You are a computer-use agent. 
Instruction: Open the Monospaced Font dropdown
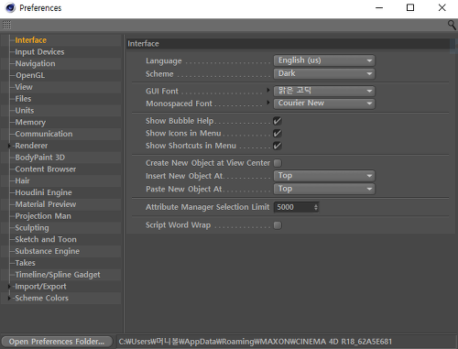pos(324,104)
